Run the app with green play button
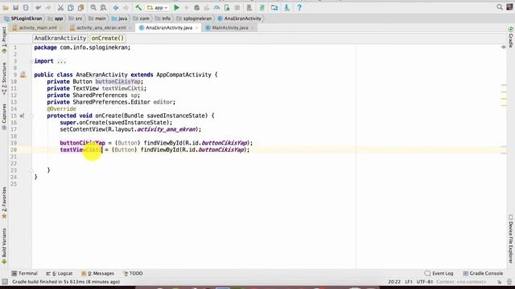This screenshot has height=289, width=515. pyautogui.click(x=176, y=7)
